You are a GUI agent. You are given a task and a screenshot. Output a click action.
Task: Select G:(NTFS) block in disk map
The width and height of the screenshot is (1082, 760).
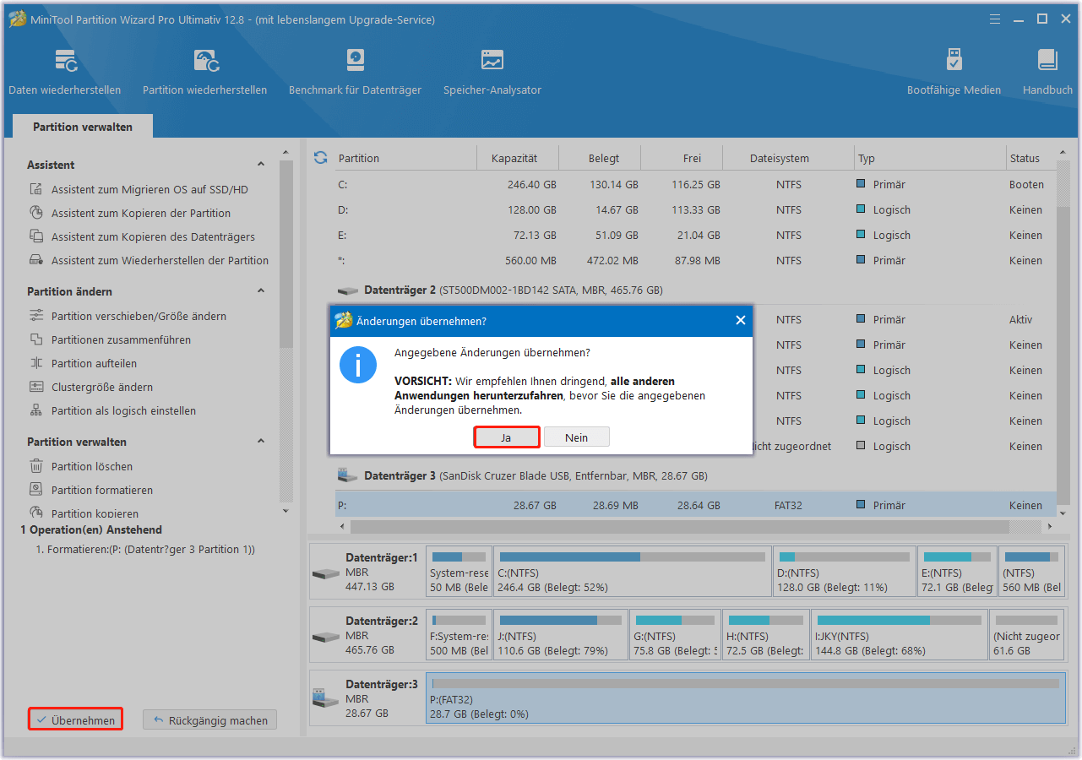click(676, 634)
